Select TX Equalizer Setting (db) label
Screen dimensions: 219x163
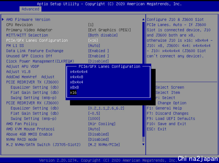pyautogui.click(x=35, y=87)
